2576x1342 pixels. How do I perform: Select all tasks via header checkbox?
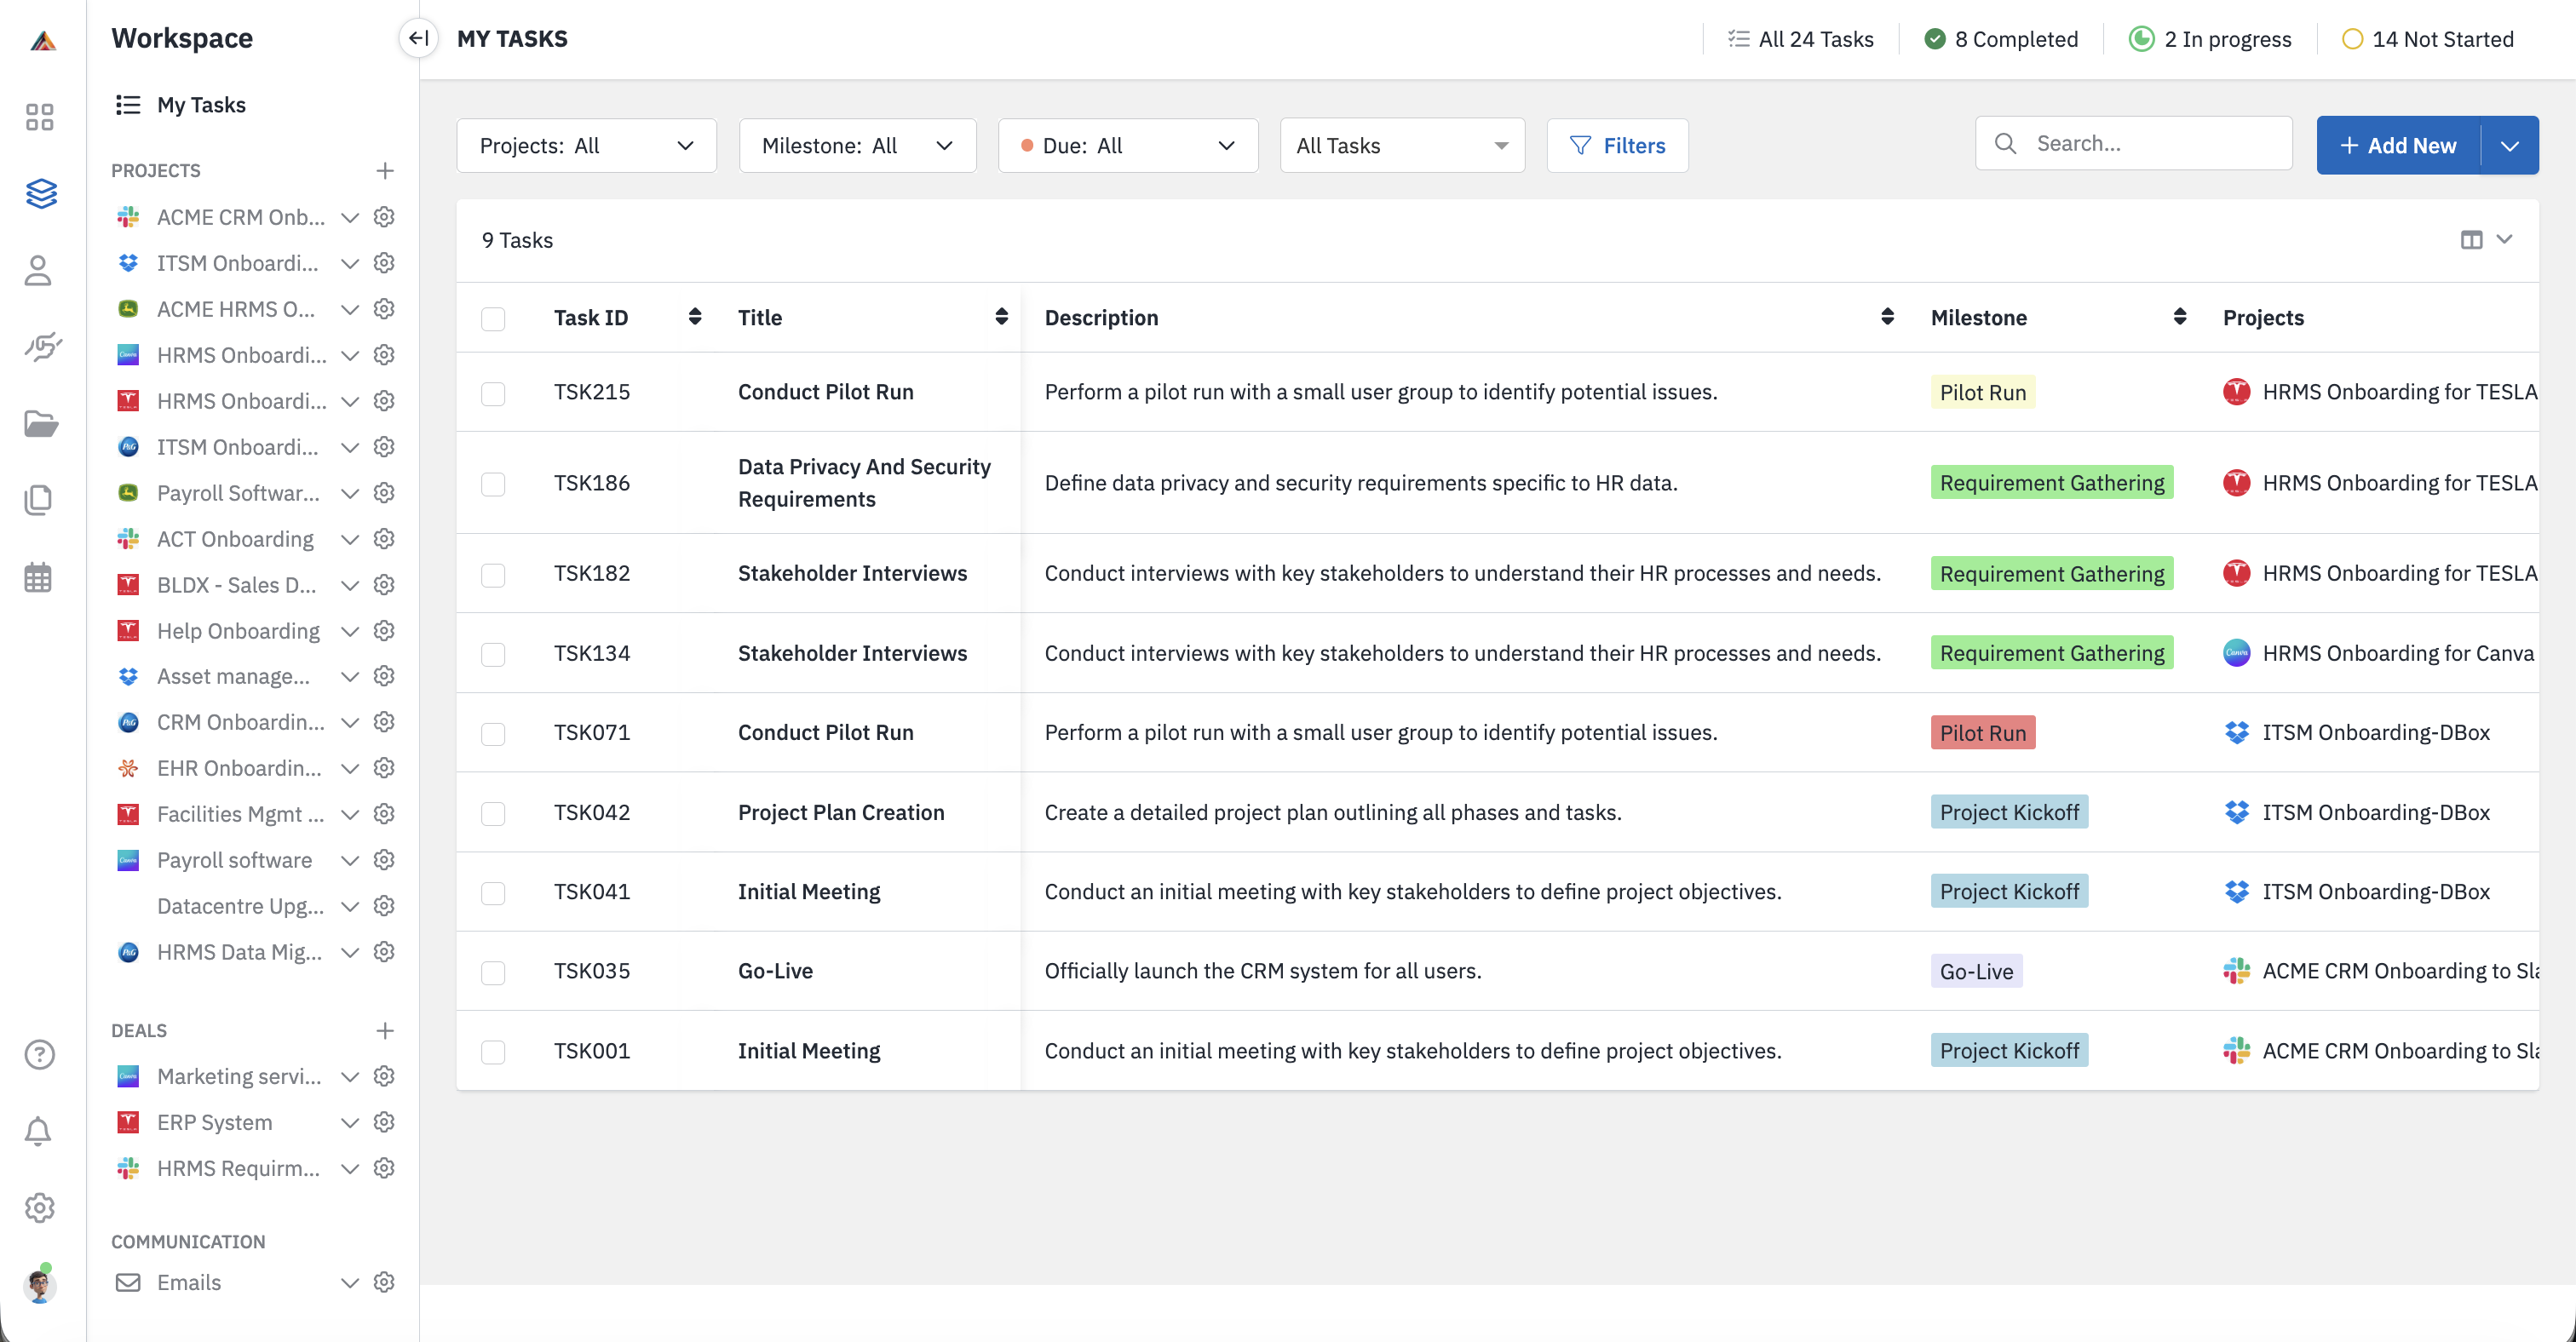point(493,318)
